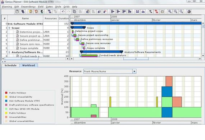
Task: Toggle checkbox for Secure project sponsorship row
Action: [x=17, y=36]
